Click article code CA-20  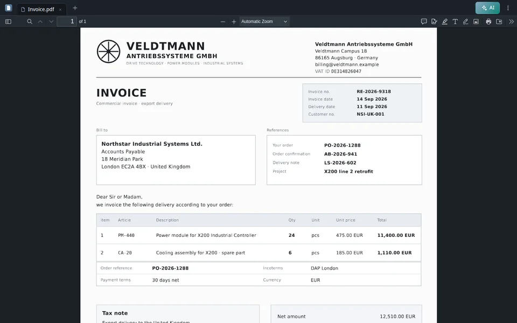[x=125, y=253]
